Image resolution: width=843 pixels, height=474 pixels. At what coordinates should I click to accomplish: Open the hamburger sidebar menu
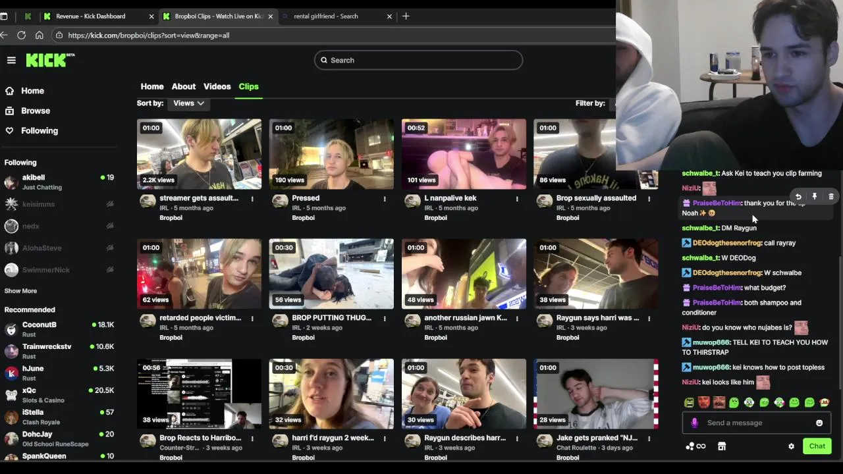11,60
